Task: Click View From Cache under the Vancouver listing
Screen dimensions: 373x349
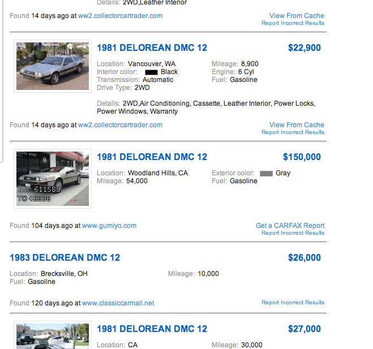Action: click(x=297, y=125)
